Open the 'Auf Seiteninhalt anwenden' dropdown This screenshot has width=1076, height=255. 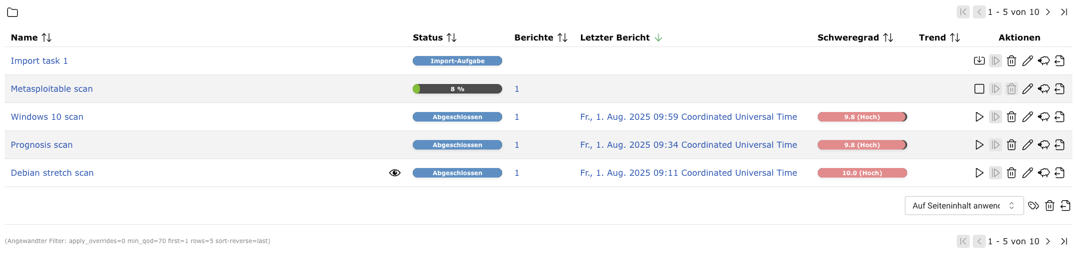click(964, 206)
